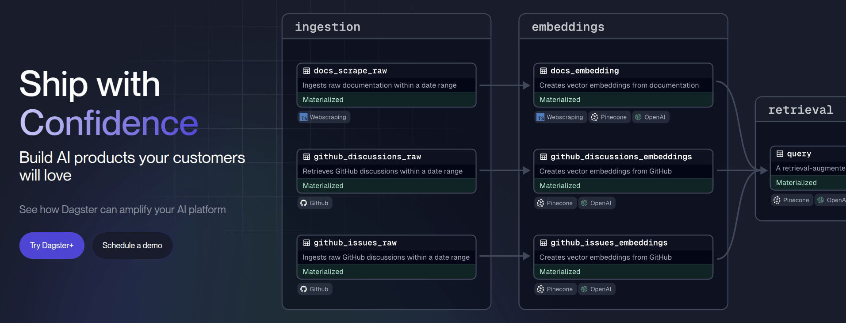This screenshot has height=323, width=846.
Task: Click Materialized status of docs_embedding
Action: click(x=623, y=100)
